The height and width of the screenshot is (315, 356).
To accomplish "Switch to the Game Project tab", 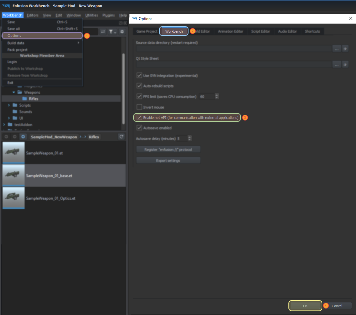I will 147,31.
